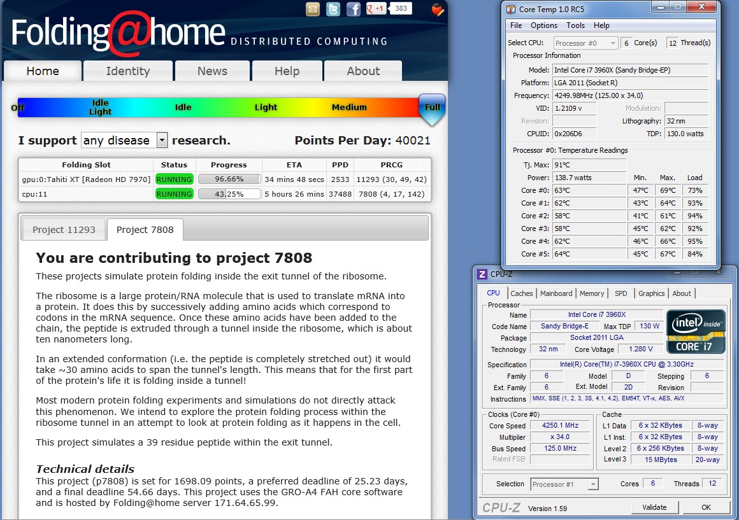This screenshot has width=739, height=520.
Task: Click the Facebook share icon
Action: pyautogui.click(x=354, y=9)
